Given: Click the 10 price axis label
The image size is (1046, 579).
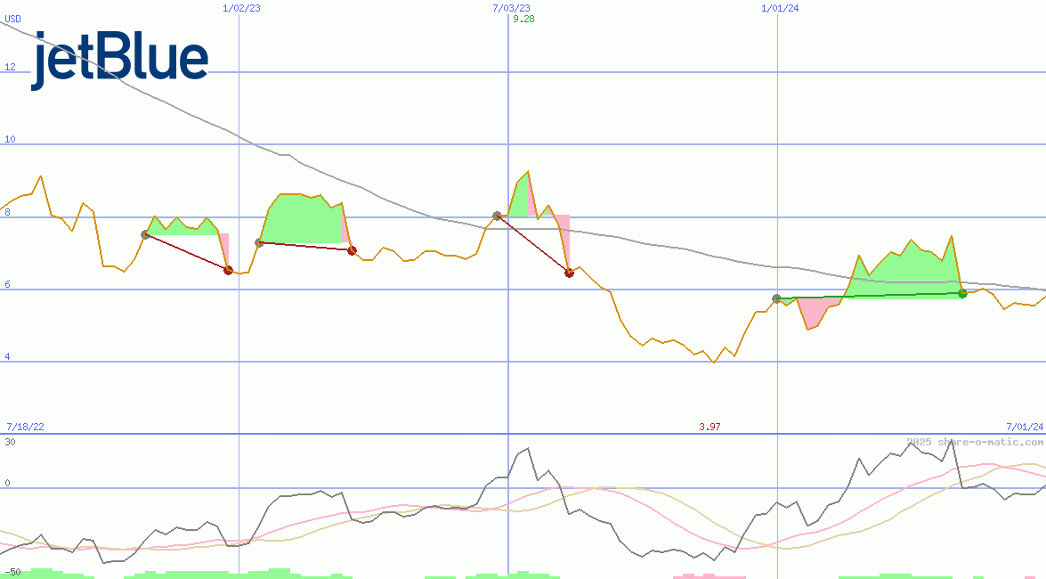Looking at the screenshot, I should tap(10, 140).
